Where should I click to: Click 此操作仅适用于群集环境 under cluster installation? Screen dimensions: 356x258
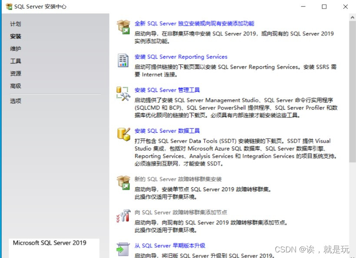click(x=166, y=197)
